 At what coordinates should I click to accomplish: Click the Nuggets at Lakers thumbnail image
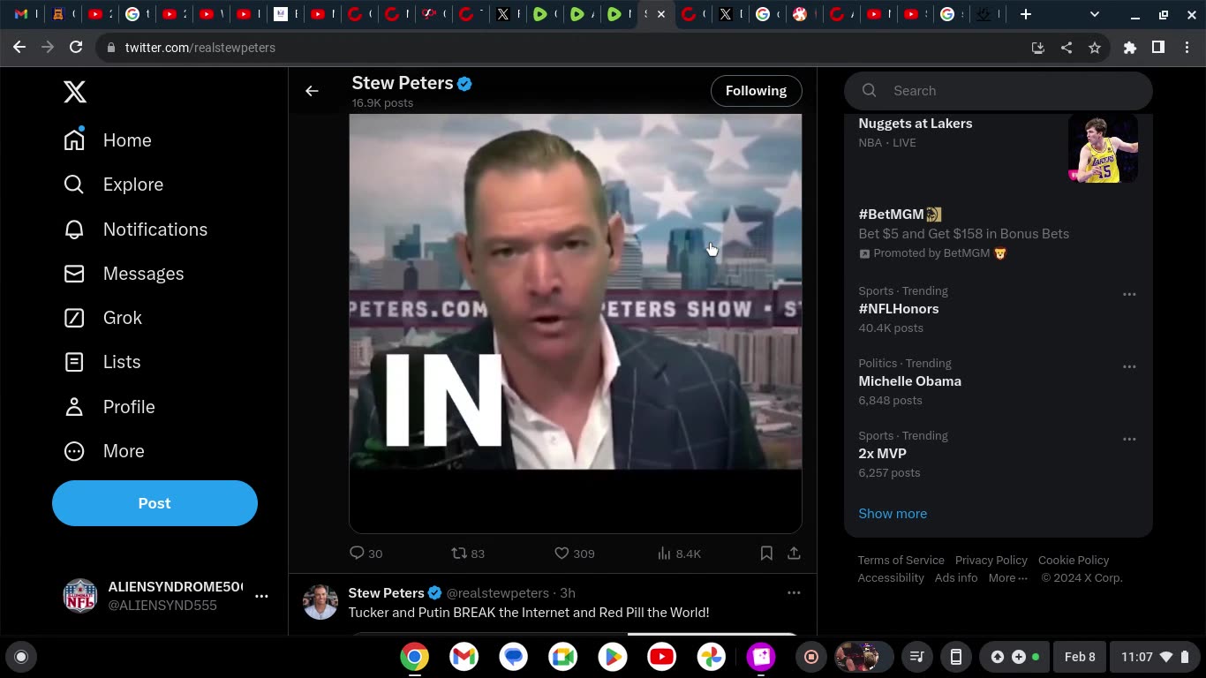[1103, 148]
